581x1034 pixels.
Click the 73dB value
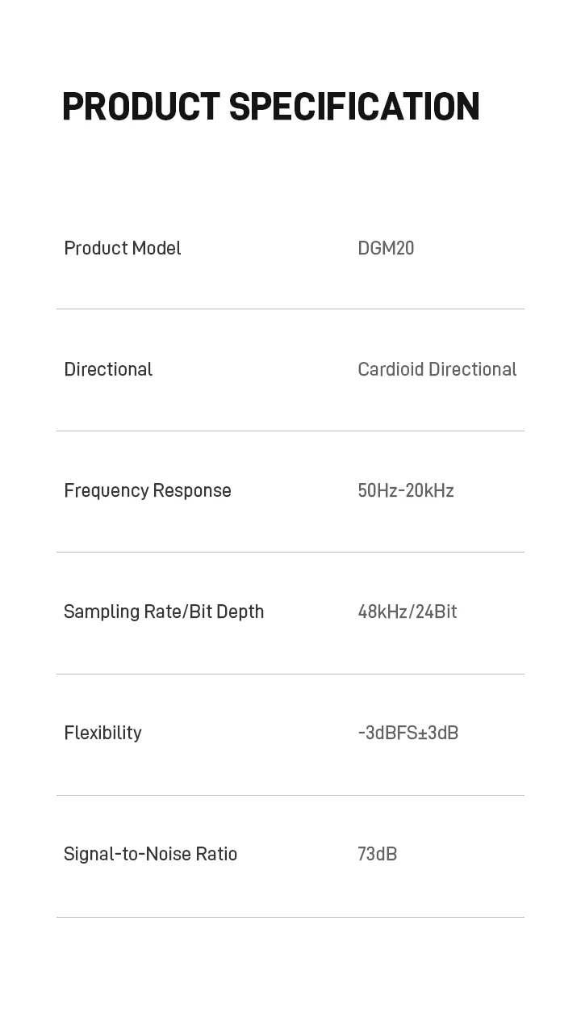pyautogui.click(x=378, y=854)
